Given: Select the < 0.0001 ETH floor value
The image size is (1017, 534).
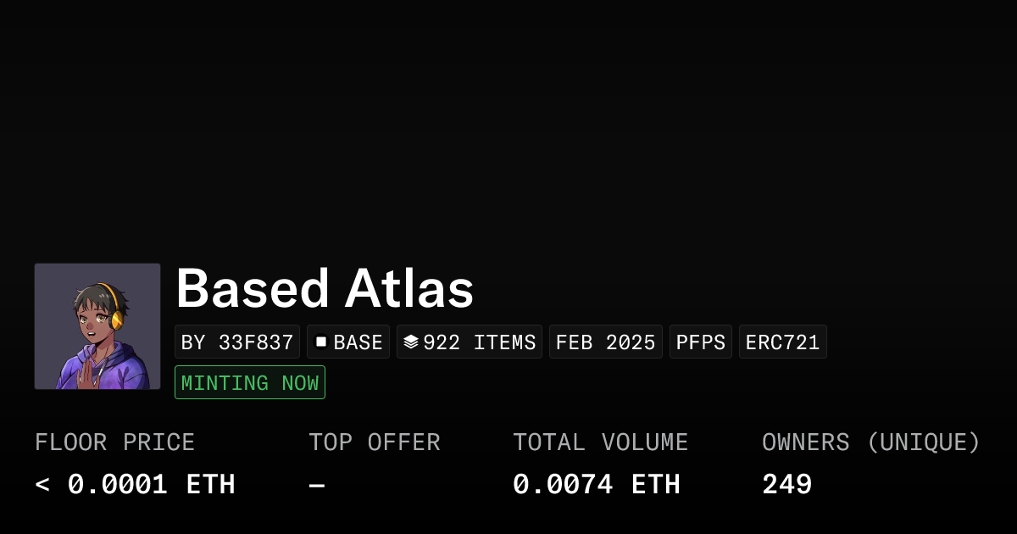Looking at the screenshot, I should pos(135,485).
